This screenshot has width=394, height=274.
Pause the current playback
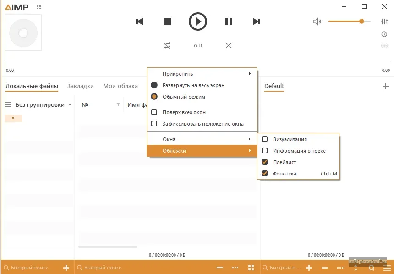pyautogui.click(x=228, y=22)
